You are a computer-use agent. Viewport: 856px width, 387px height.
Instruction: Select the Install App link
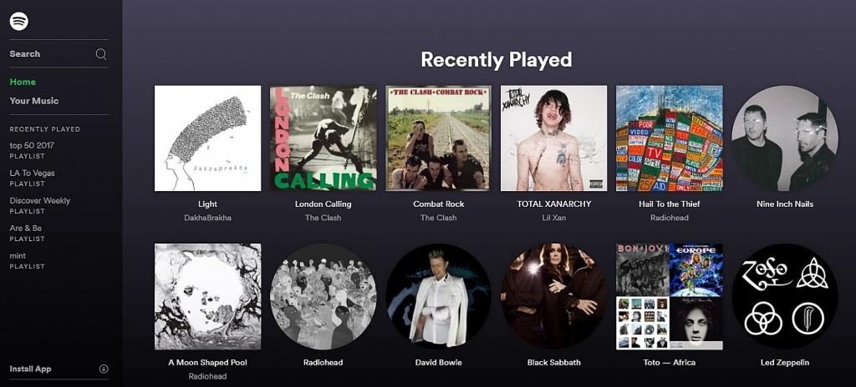pyautogui.click(x=31, y=369)
